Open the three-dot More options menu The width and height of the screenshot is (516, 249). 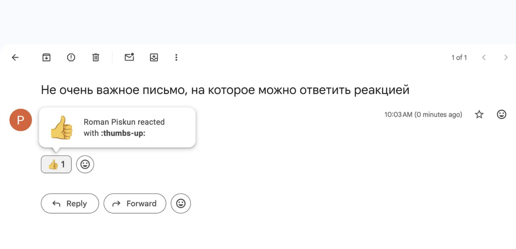[176, 57]
